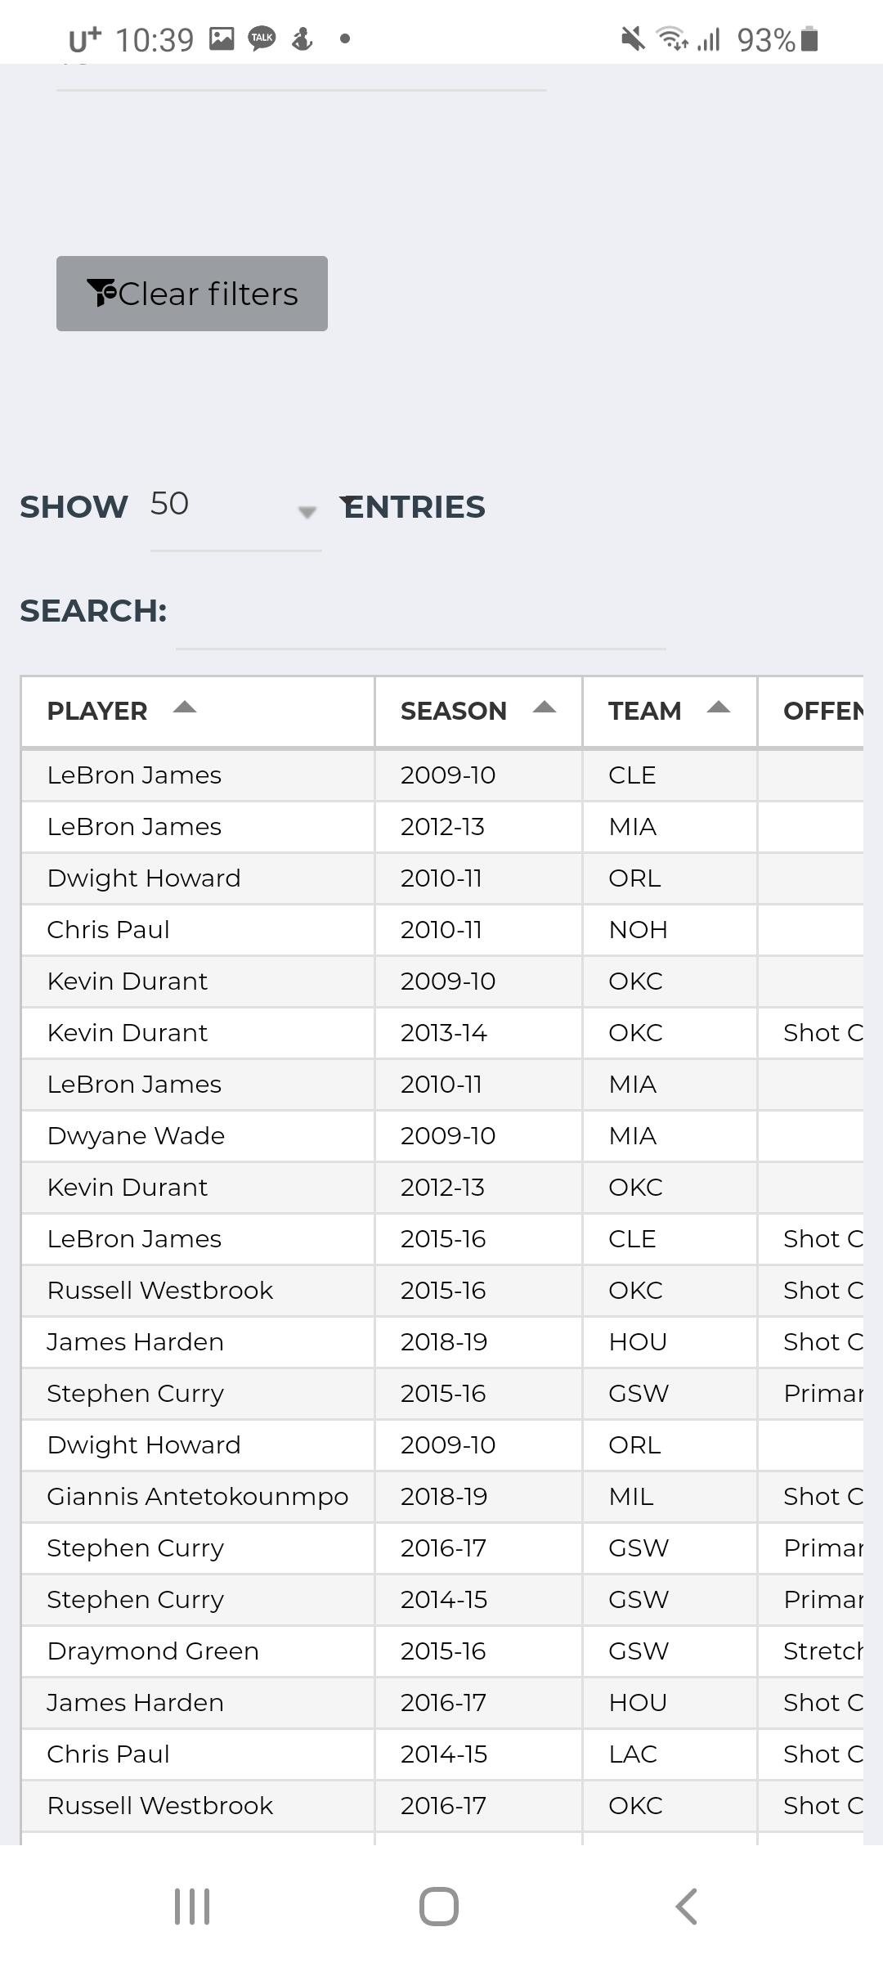This screenshot has height=1963, width=883.
Task: Tap the Android back arrow icon
Action: click(686, 1906)
